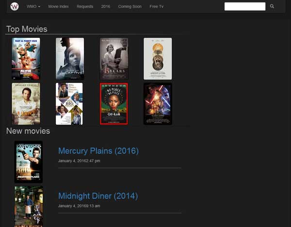Open the Captive movie poster
Screen dimensions: 291x227
(x=70, y=59)
